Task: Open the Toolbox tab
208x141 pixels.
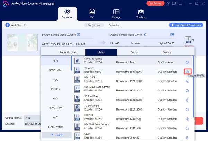Action: (x=141, y=14)
